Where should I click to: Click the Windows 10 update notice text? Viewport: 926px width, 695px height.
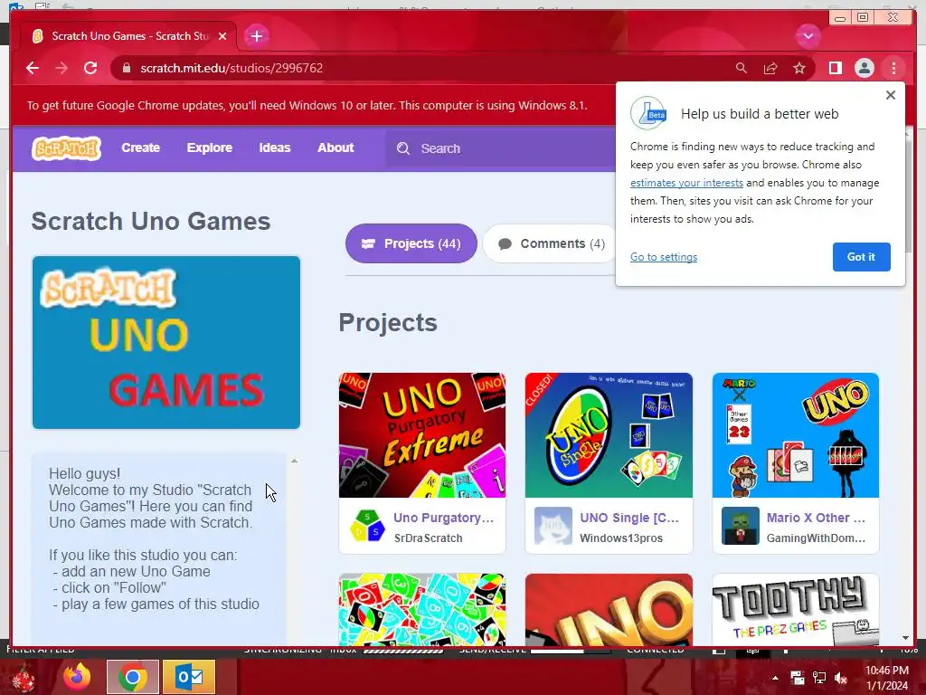(307, 105)
